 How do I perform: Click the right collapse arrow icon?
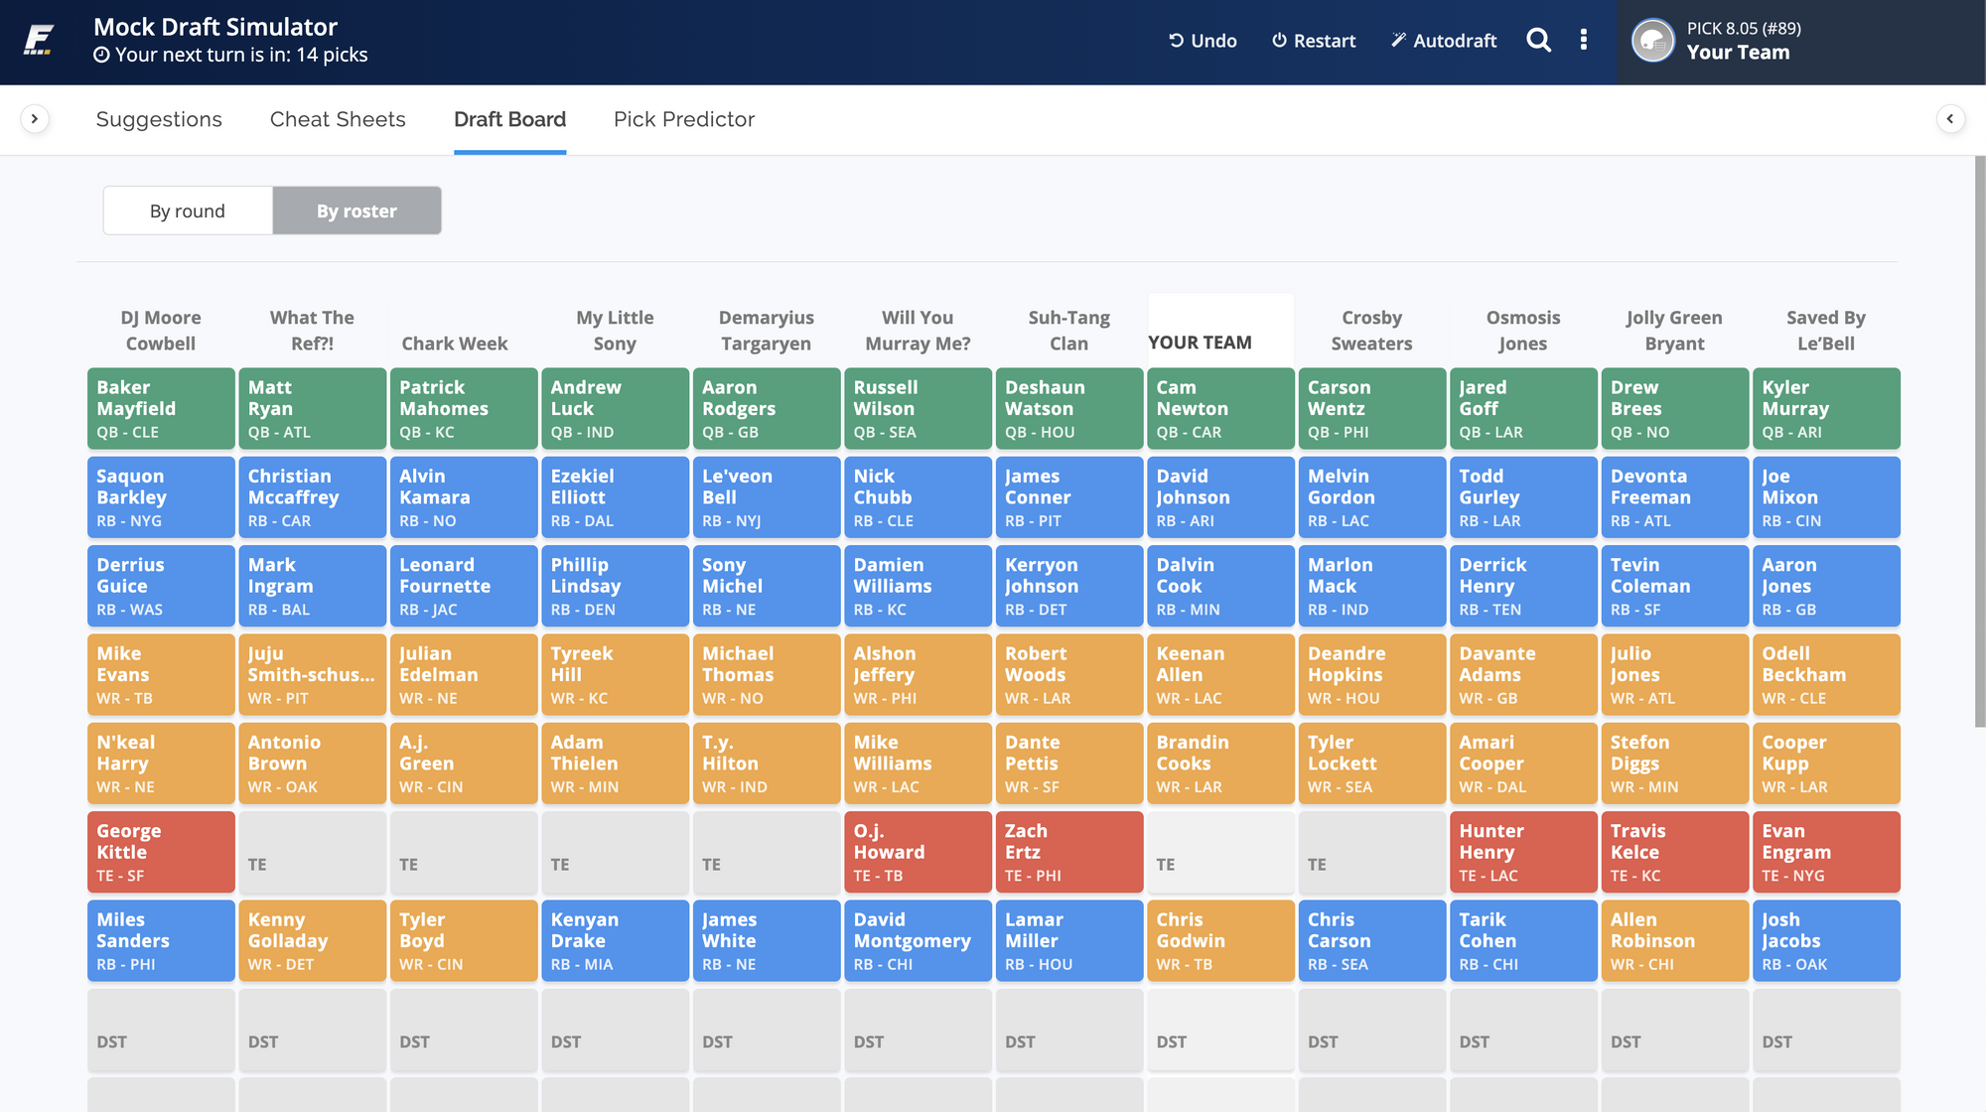tap(1950, 119)
